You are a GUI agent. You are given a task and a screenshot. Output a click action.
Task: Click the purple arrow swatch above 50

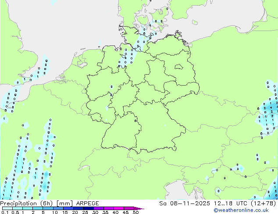(x=139, y=208)
